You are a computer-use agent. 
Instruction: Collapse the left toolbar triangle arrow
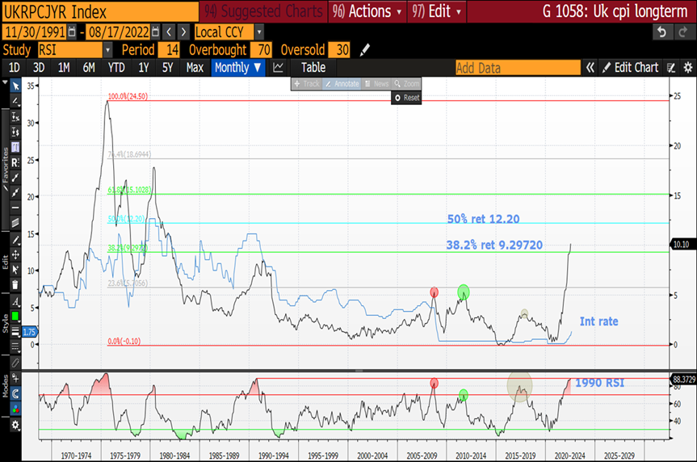point(5,82)
